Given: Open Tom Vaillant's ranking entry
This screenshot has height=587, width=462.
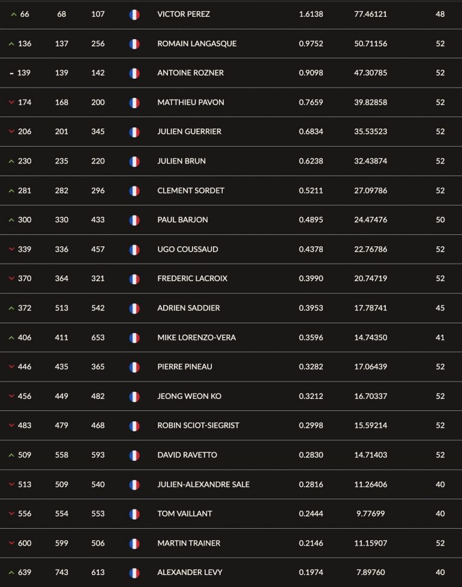Looking at the screenshot, I should [185, 514].
